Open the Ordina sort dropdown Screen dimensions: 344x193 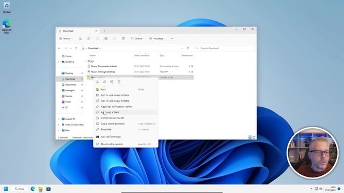[138, 39]
